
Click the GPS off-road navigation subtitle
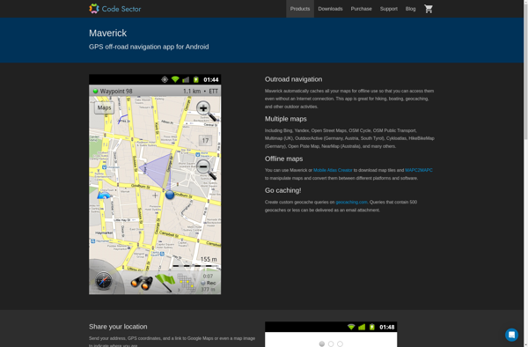pos(149,47)
